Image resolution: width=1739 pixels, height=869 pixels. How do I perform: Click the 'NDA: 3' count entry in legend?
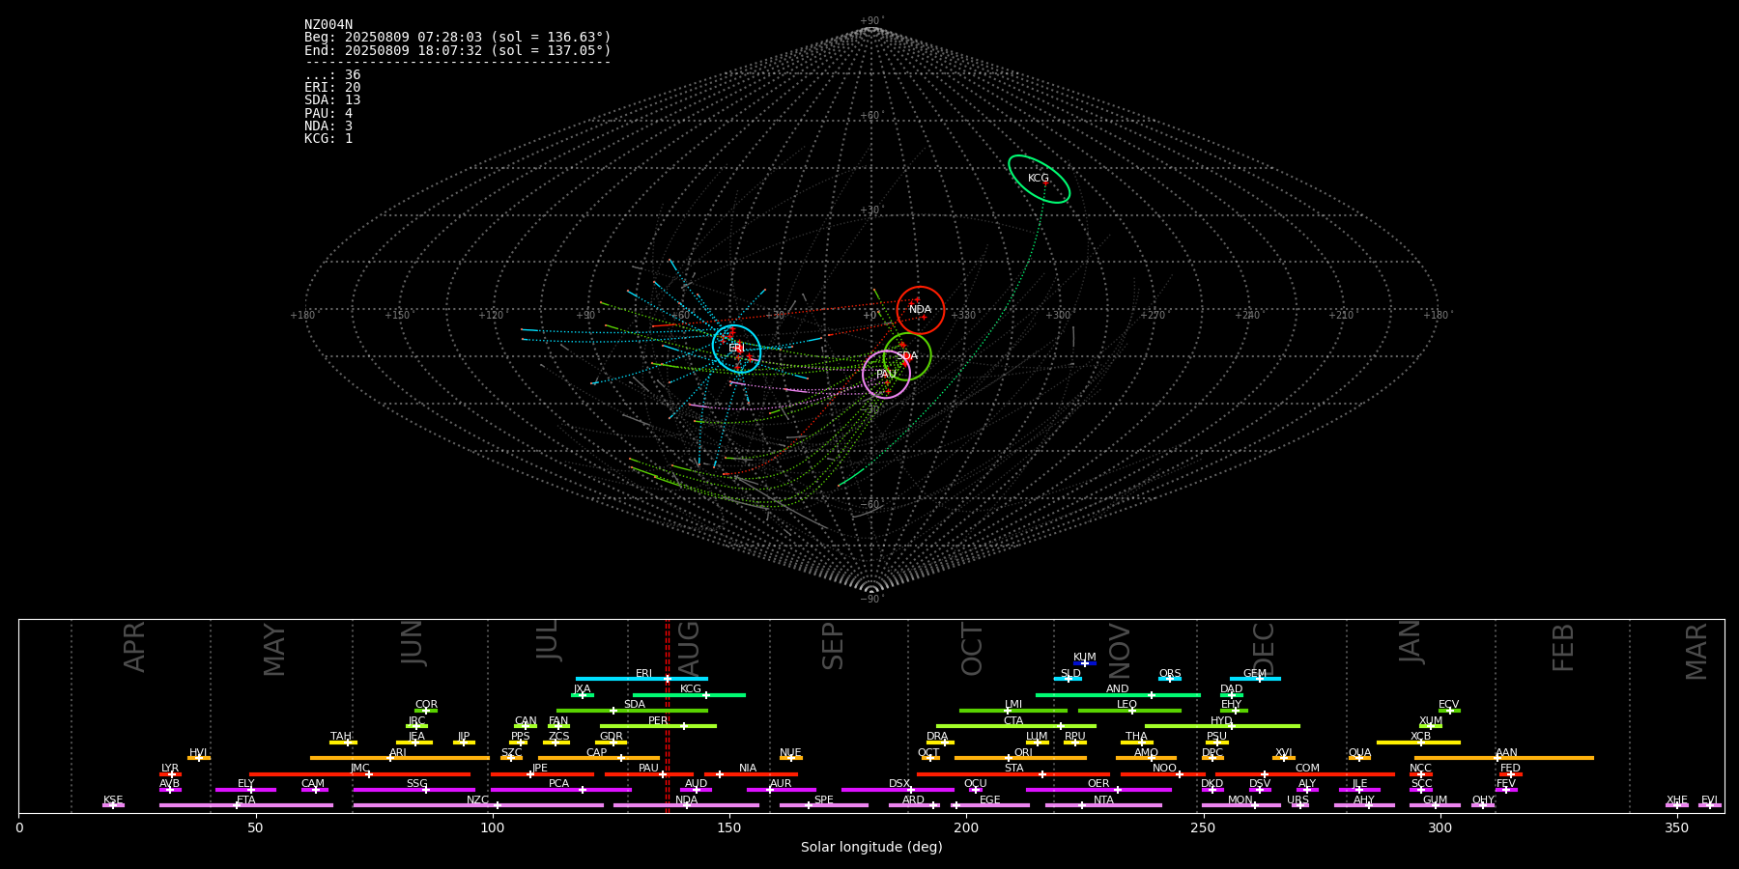pyautogui.click(x=328, y=126)
